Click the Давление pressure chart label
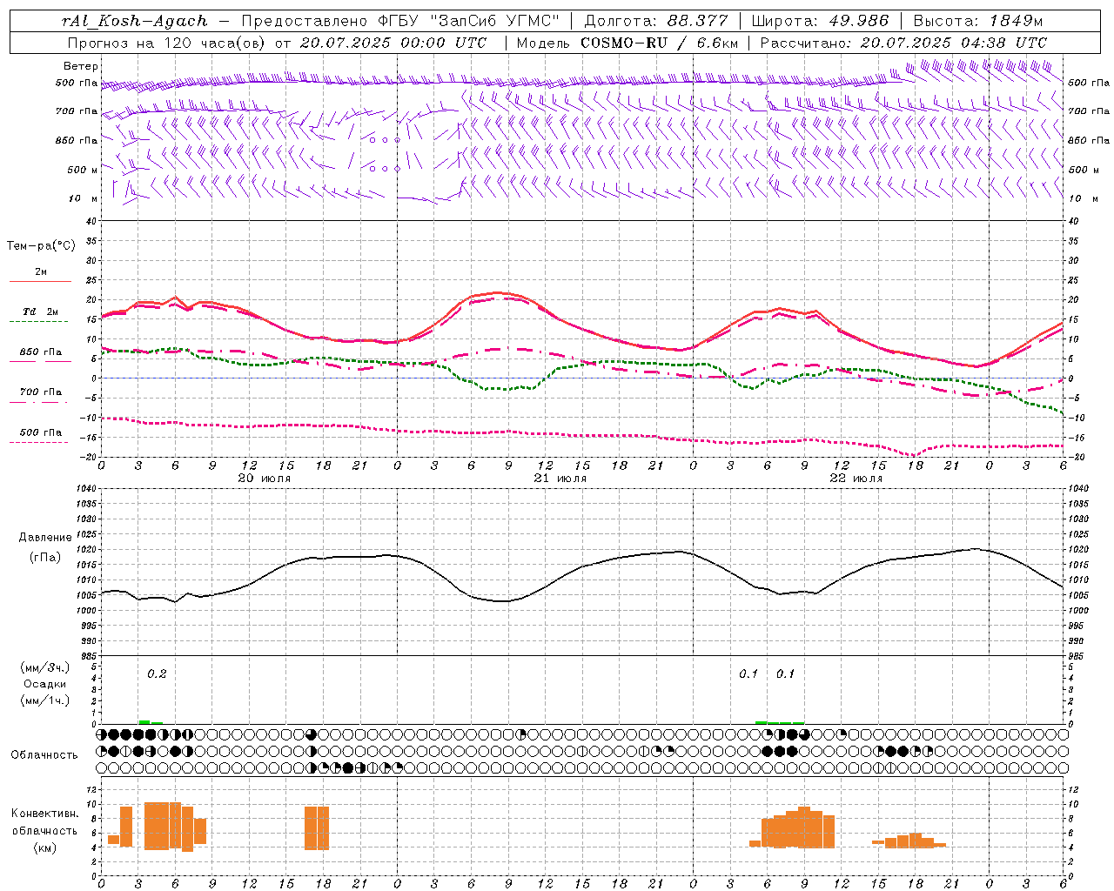Viewport: 1114px width, 891px height. coord(45,538)
